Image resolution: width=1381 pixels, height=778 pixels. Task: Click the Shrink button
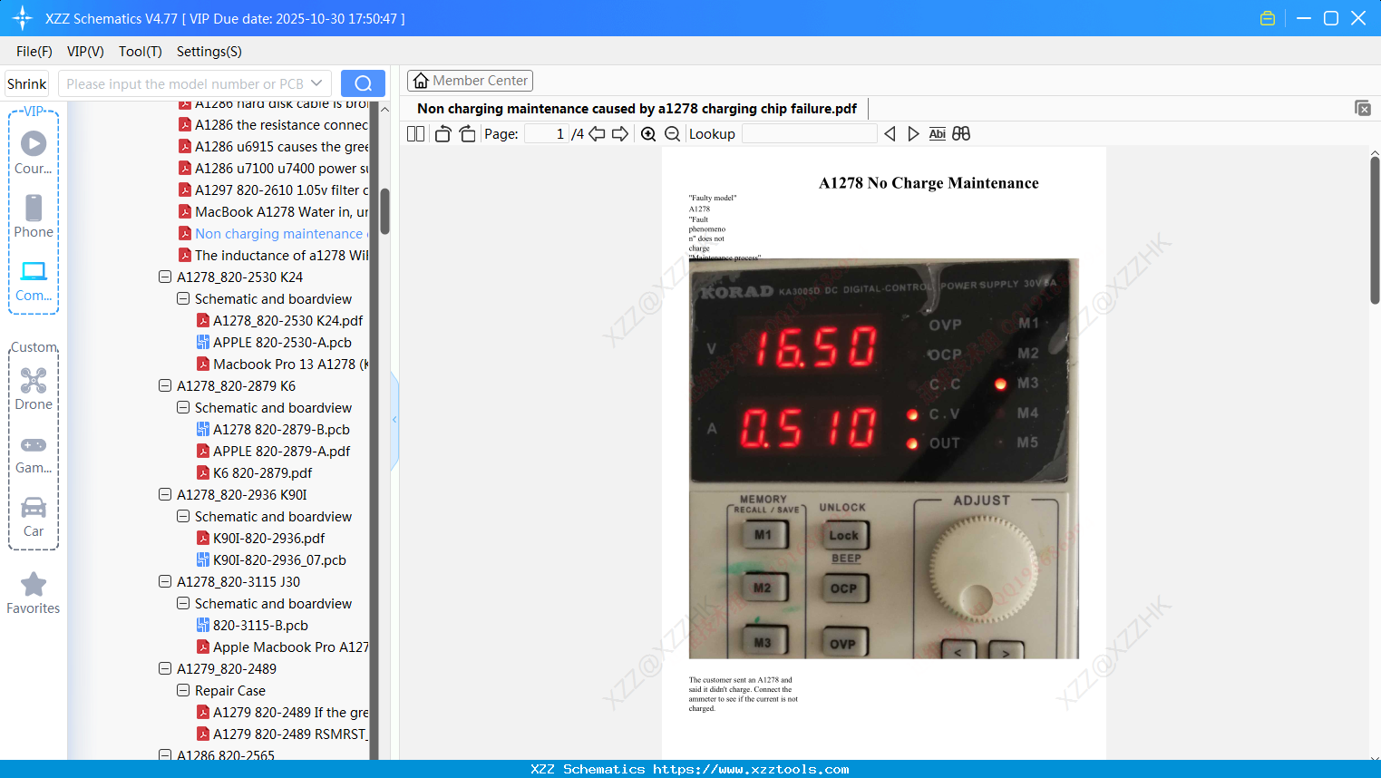(x=27, y=83)
